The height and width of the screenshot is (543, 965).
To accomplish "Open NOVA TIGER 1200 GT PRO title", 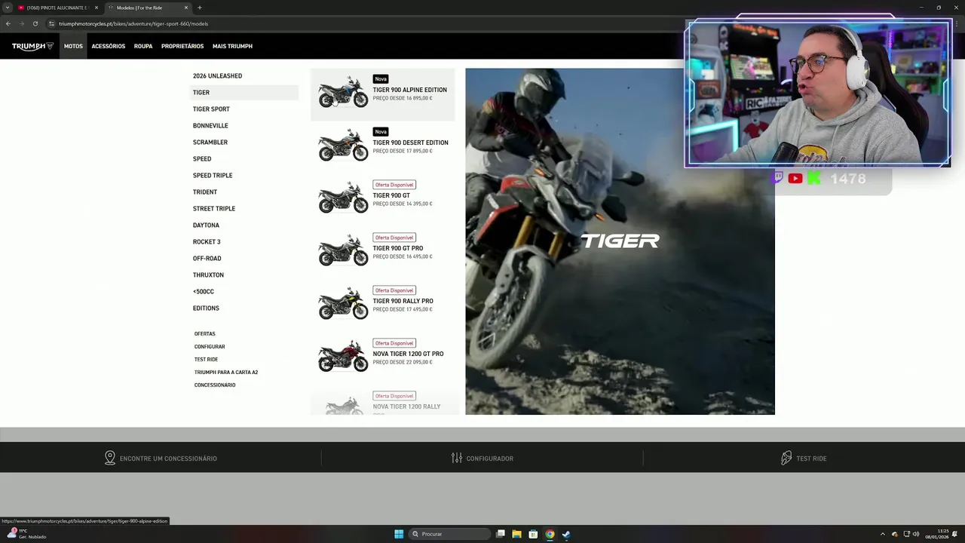I will [x=408, y=354].
